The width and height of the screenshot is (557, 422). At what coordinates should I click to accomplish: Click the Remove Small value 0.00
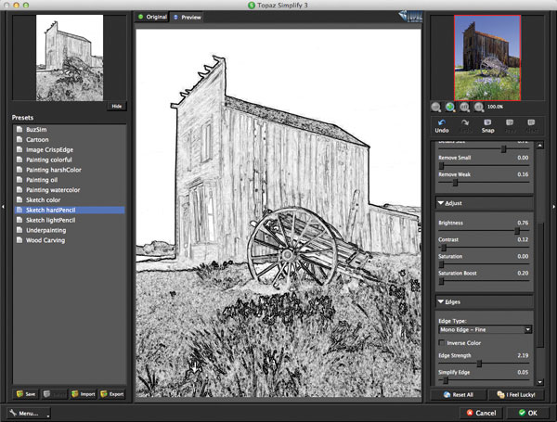pyautogui.click(x=523, y=158)
